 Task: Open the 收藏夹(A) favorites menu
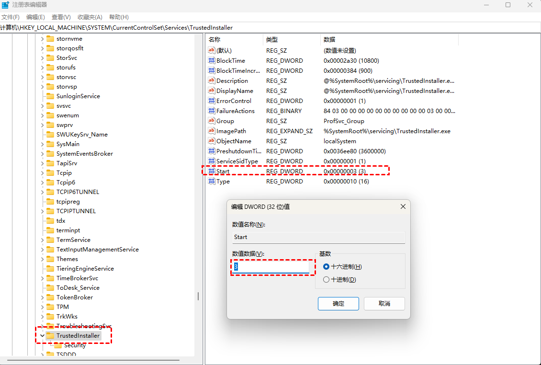click(x=89, y=17)
